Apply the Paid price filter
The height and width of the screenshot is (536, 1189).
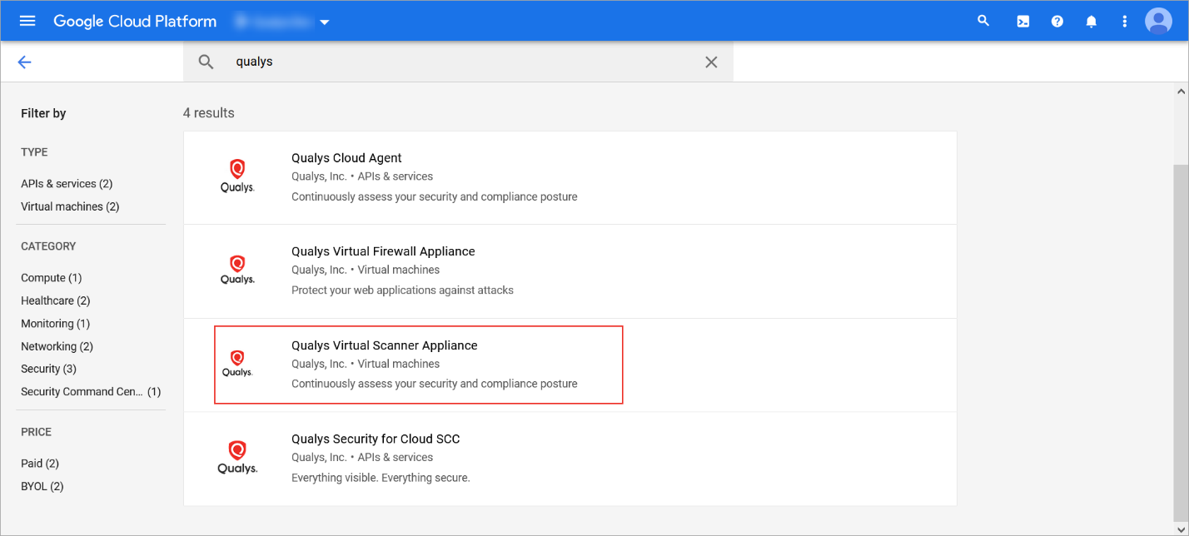(x=40, y=463)
